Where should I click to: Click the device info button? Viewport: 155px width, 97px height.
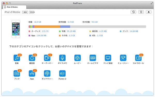(141, 12)
